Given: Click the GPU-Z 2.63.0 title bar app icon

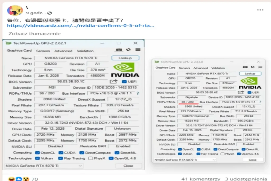Looking at the screenshot, I should point(157,62).
